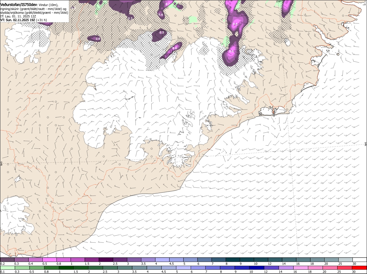
Task: Click lower legend swatch between 8 and 9
Action: [x=227, y=268]
